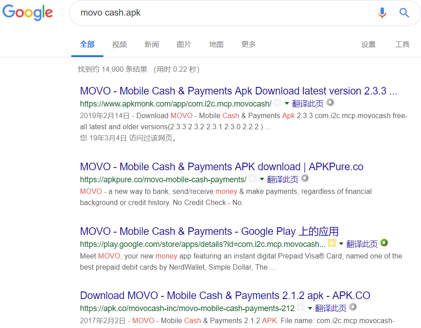Click the apkmonk.com green URL text
The height and width of the screenshot is (328, 421).
click(x=176, y=104)
